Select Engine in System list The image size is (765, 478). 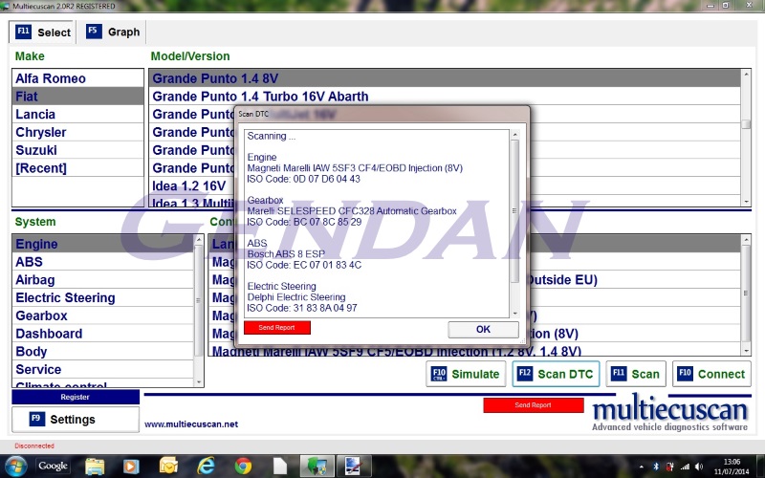tap(103, 244)
